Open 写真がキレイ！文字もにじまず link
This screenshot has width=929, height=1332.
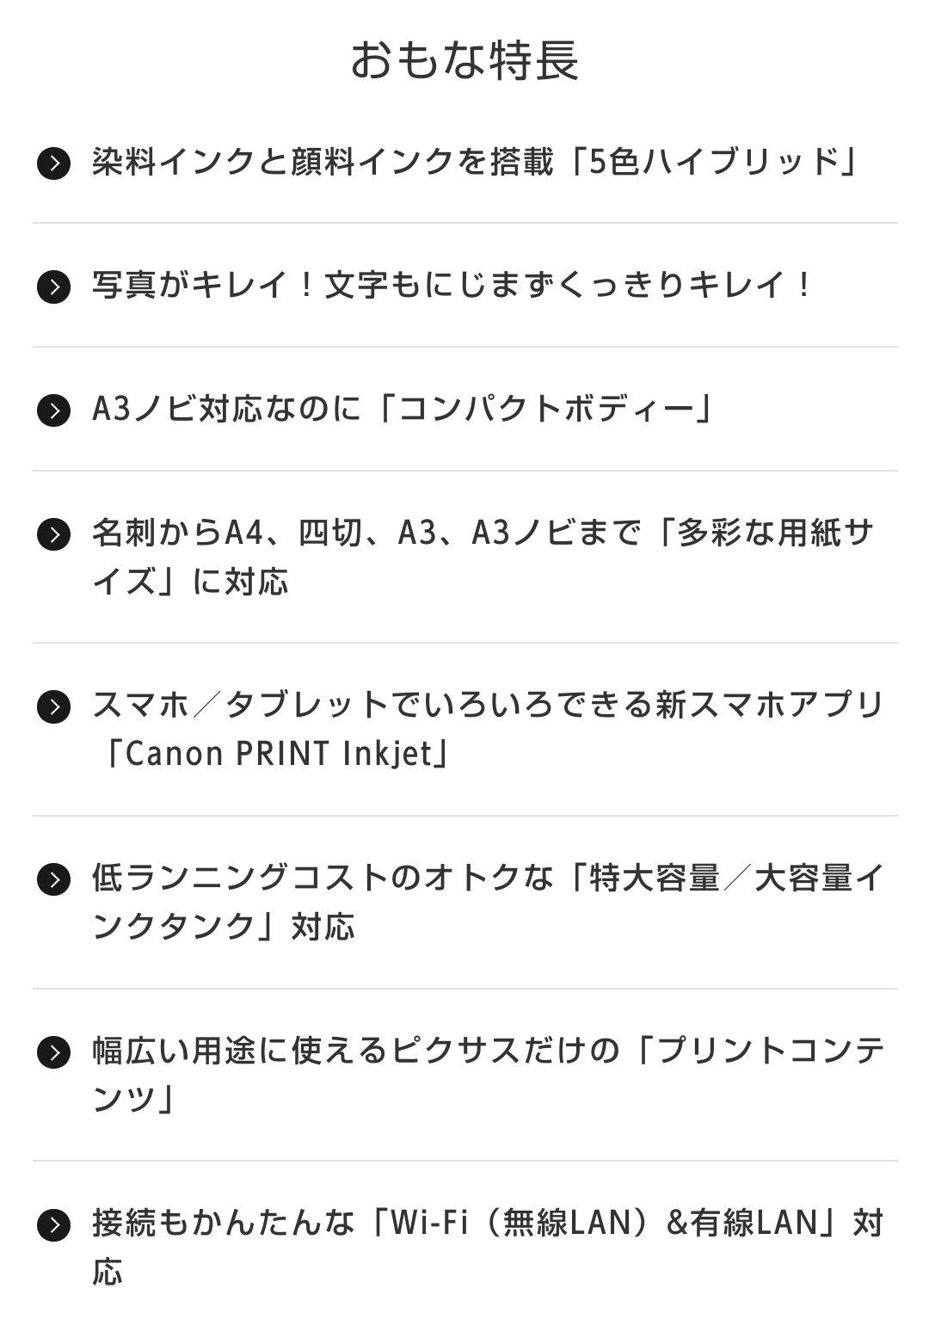point(452,286)
